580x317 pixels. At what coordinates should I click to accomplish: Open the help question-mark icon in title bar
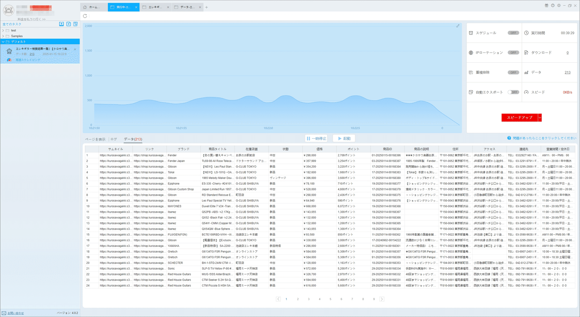pyautogui.click(x=552, y=5)
